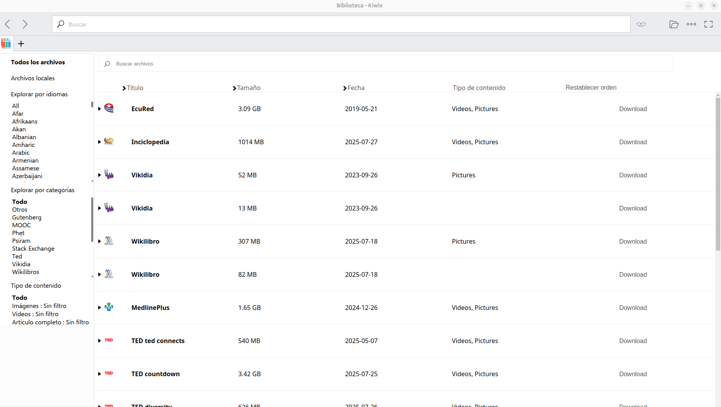Toggle the Imágenes filter option
The image size is (721, 407).
point(39,306)
